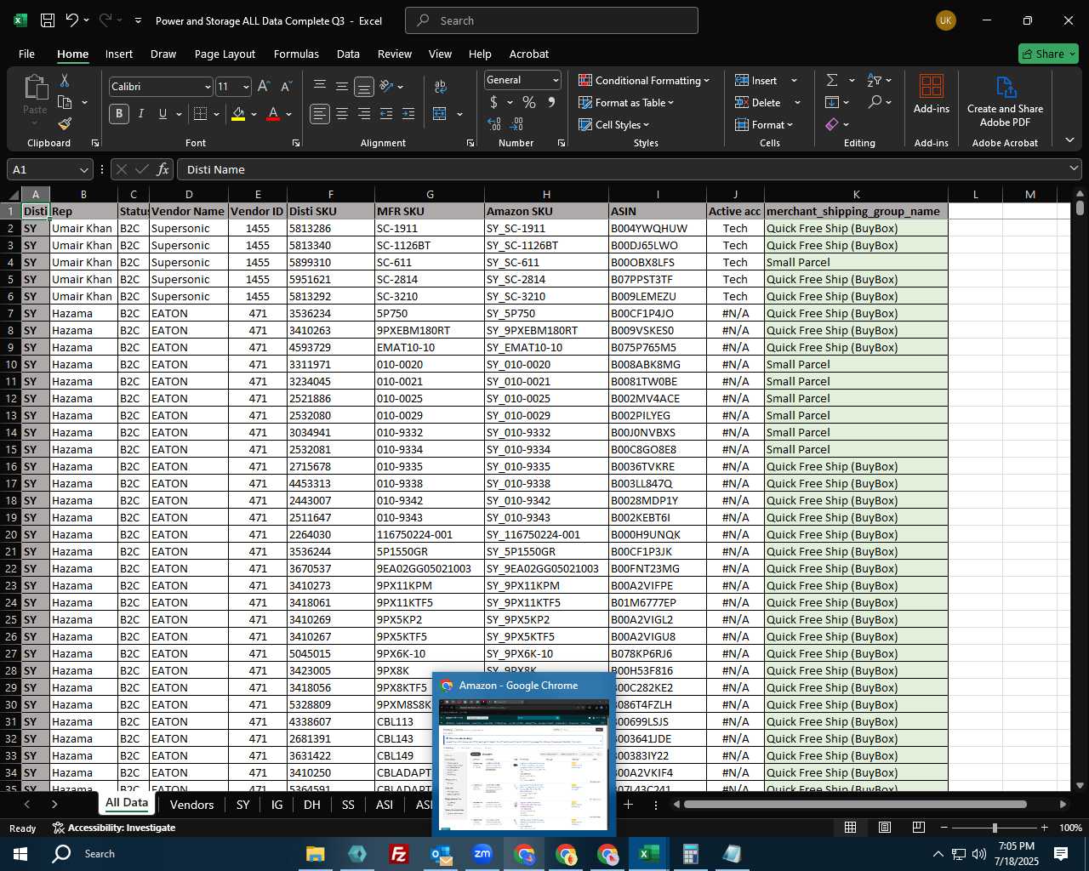Click Accessibility: Investigate in status bar

click(x=114, y=828)
